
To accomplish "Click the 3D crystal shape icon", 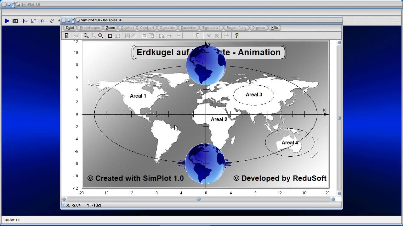I will pyautogui.click(x=52, y=21).
